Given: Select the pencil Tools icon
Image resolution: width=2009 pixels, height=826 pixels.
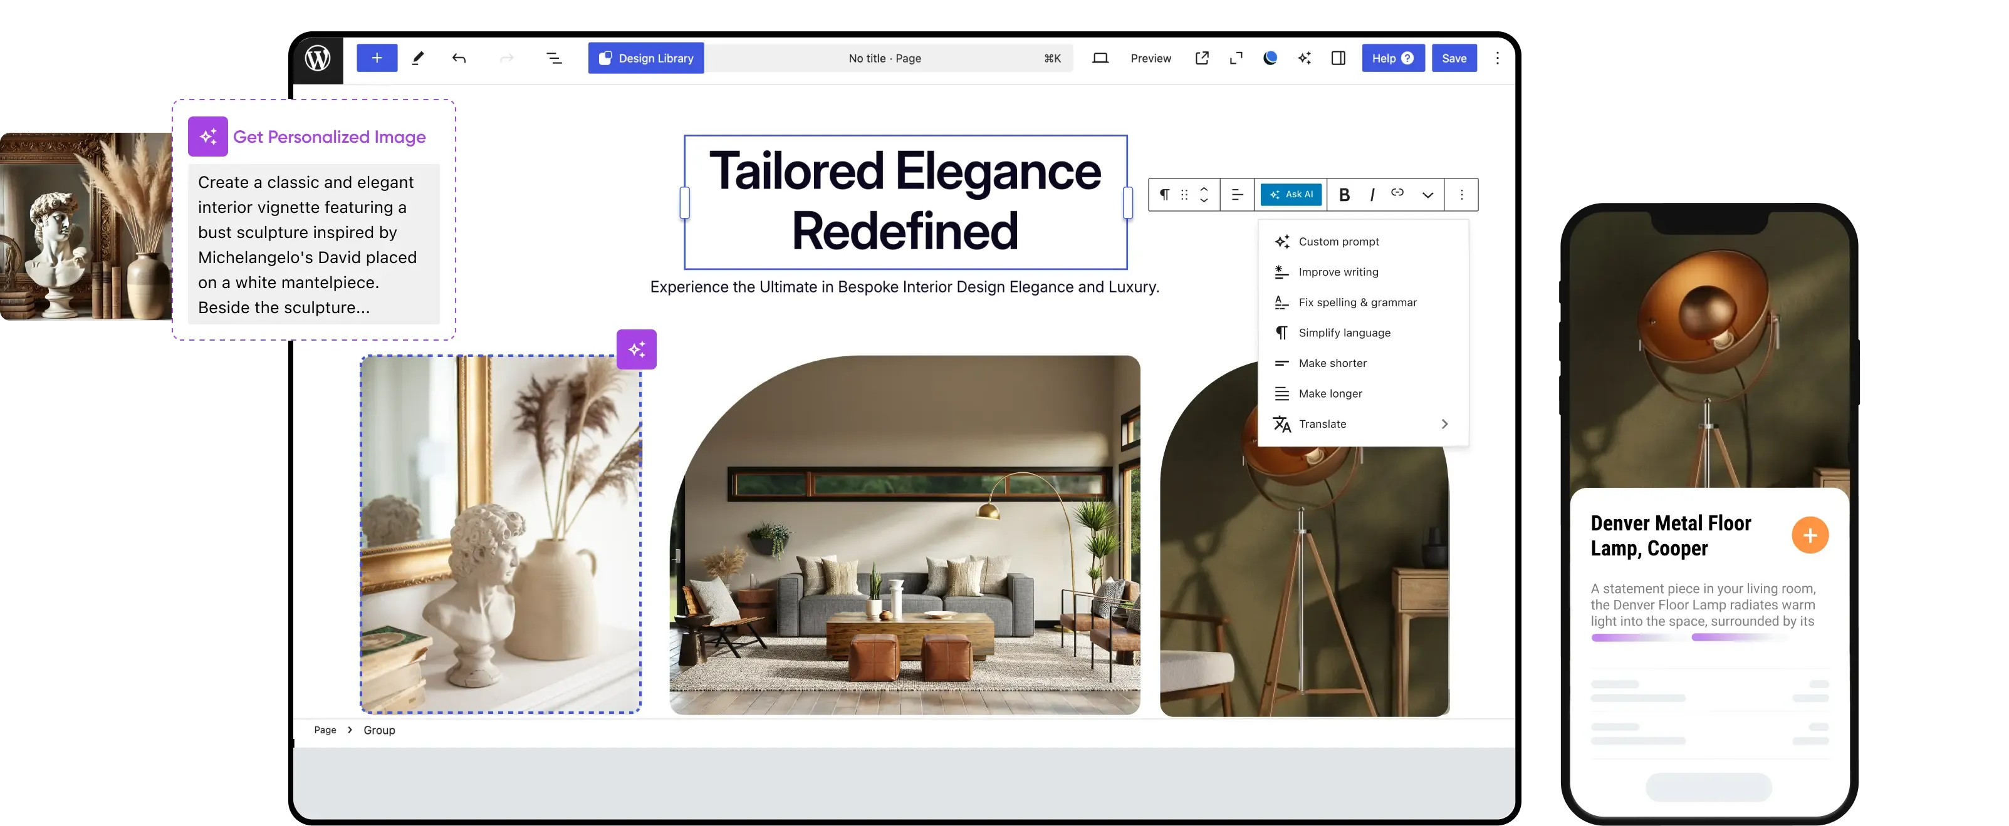Looking at the screenshot, I should point(418,58).
